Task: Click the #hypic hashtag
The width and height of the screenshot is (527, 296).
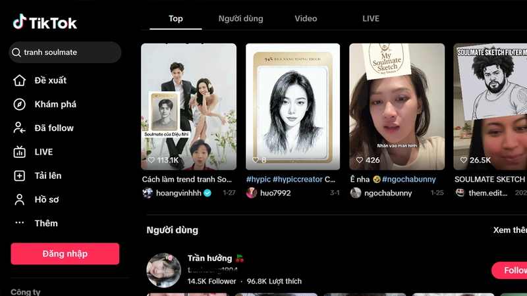Action: 258,179
